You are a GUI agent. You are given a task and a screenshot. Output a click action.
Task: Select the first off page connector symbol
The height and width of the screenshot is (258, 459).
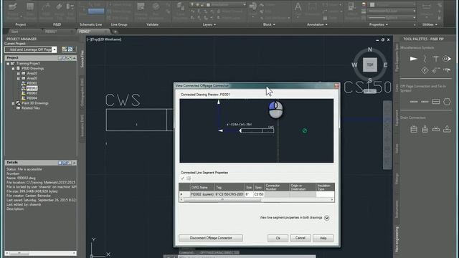[414, 102]
